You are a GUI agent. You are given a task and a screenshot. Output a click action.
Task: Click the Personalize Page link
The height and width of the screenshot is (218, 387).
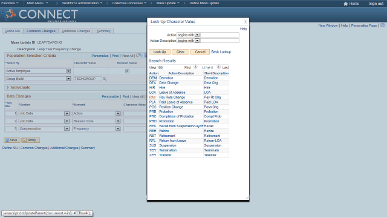364,25
